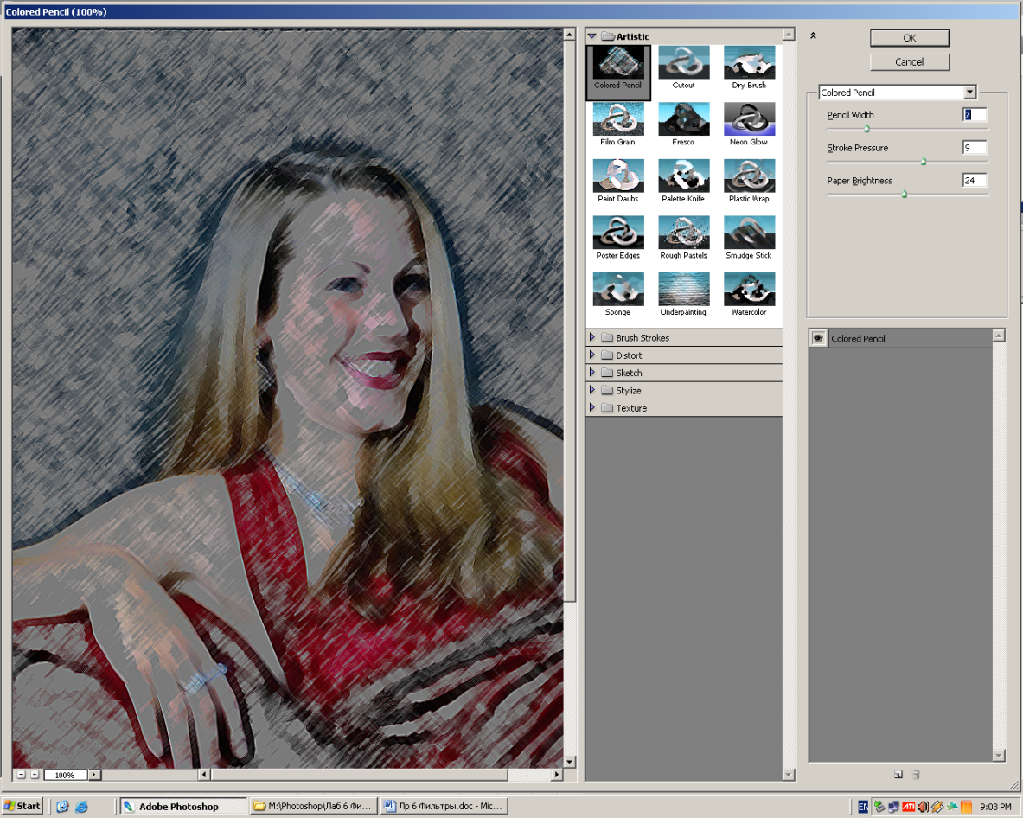Adjust the Stroke Pressure slider
Screen dimensions: 1023x818
924,162
